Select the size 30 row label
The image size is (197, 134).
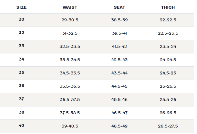pos(22,19)
